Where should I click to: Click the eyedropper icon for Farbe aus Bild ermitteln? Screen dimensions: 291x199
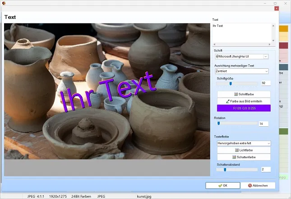(x=228, y=101)
